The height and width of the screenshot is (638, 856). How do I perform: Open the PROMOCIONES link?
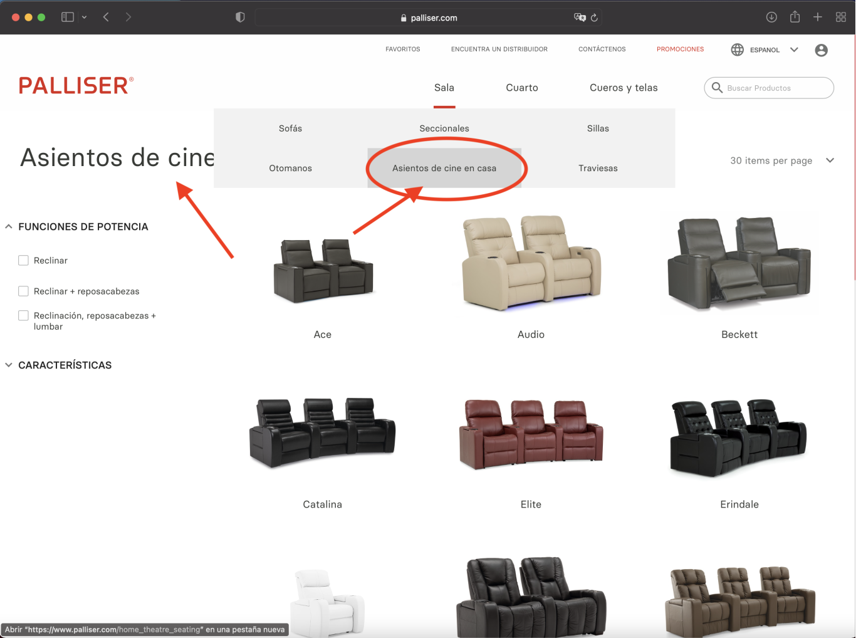[681, 49]
